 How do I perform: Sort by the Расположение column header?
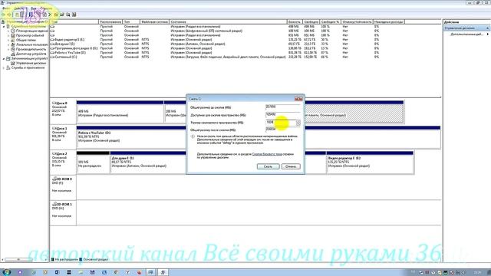[110, 22]
